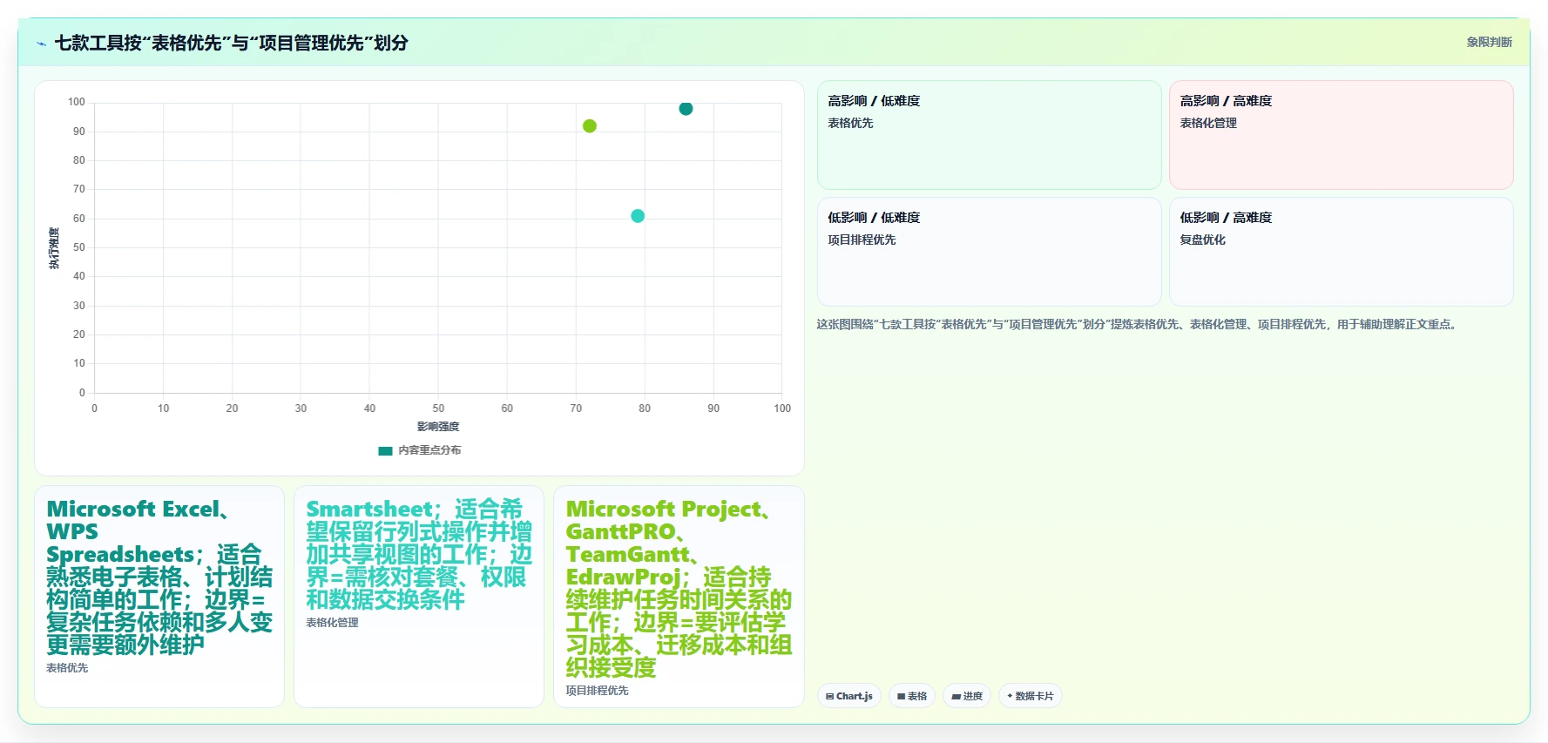Viewport: 1548px width, 743px height.
Task: Click 表格优先 label under the Excel card
Action: (x=67, y=668)
